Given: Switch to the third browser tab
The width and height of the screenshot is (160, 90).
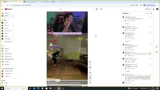Looking at the screenshot, I should coord(52,2).
